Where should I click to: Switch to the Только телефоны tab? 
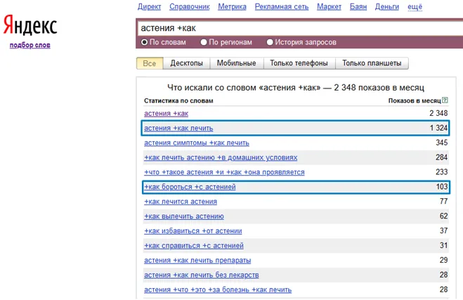299,63
